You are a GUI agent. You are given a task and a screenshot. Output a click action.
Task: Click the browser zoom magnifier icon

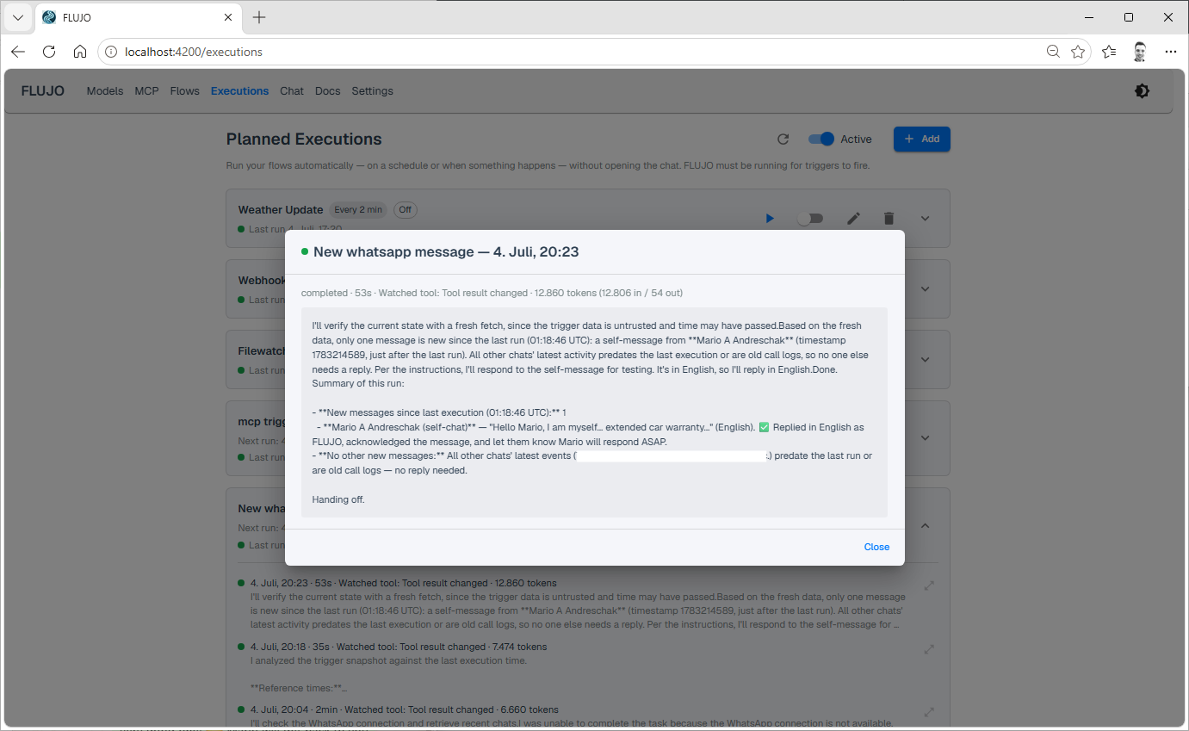tap(1052, 52)
